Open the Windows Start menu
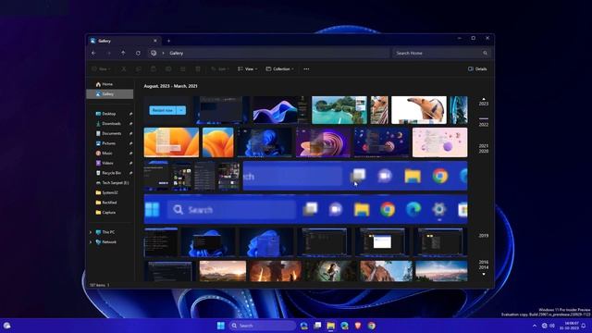This screenshot has height=333, width=592. [x=221, y=326]
